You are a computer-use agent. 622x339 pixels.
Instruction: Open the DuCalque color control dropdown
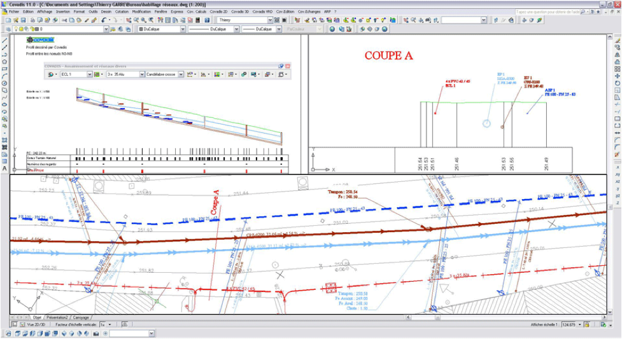pyautogui.click(x=183, y=29)
